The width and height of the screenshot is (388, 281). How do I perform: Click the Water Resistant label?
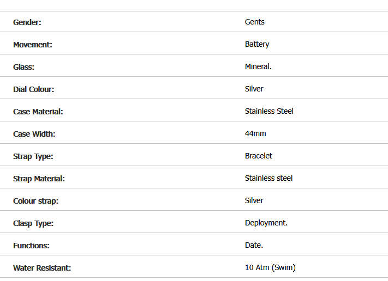point(42,268)
